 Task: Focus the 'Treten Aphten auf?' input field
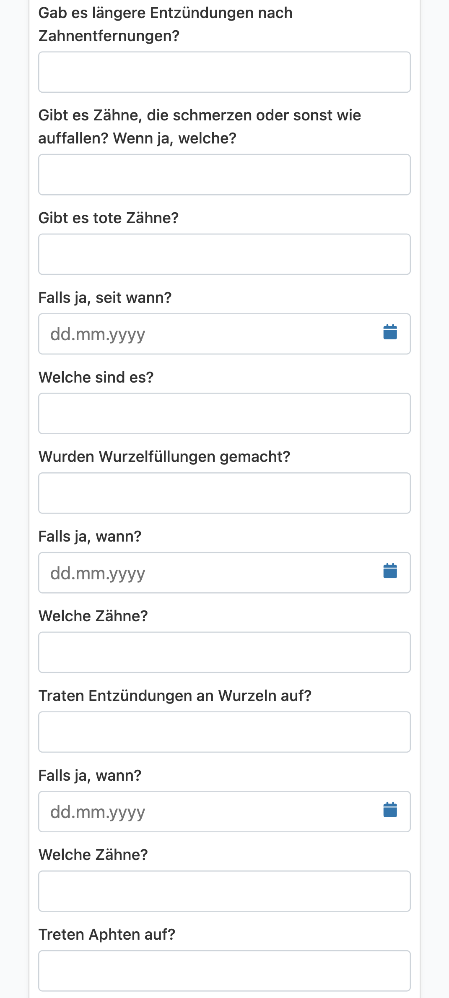point(224,971)
